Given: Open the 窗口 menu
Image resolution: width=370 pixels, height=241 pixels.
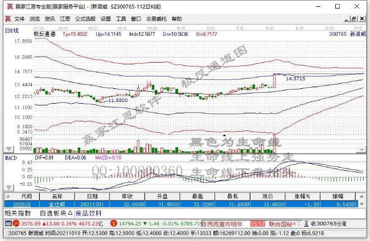Looking at the screenshot, I should pos(136,19).
